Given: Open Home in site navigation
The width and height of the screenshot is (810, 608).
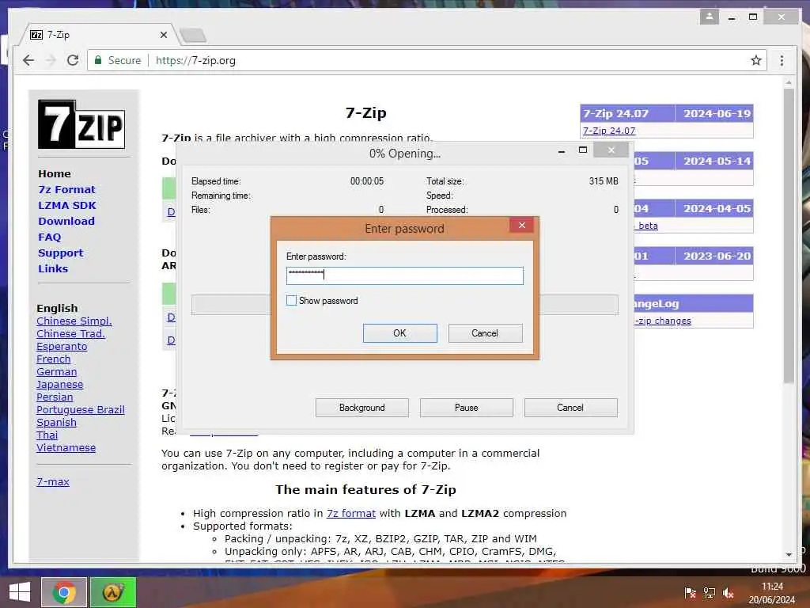Looking at the screenshot, I should click(x=55, y=173).
